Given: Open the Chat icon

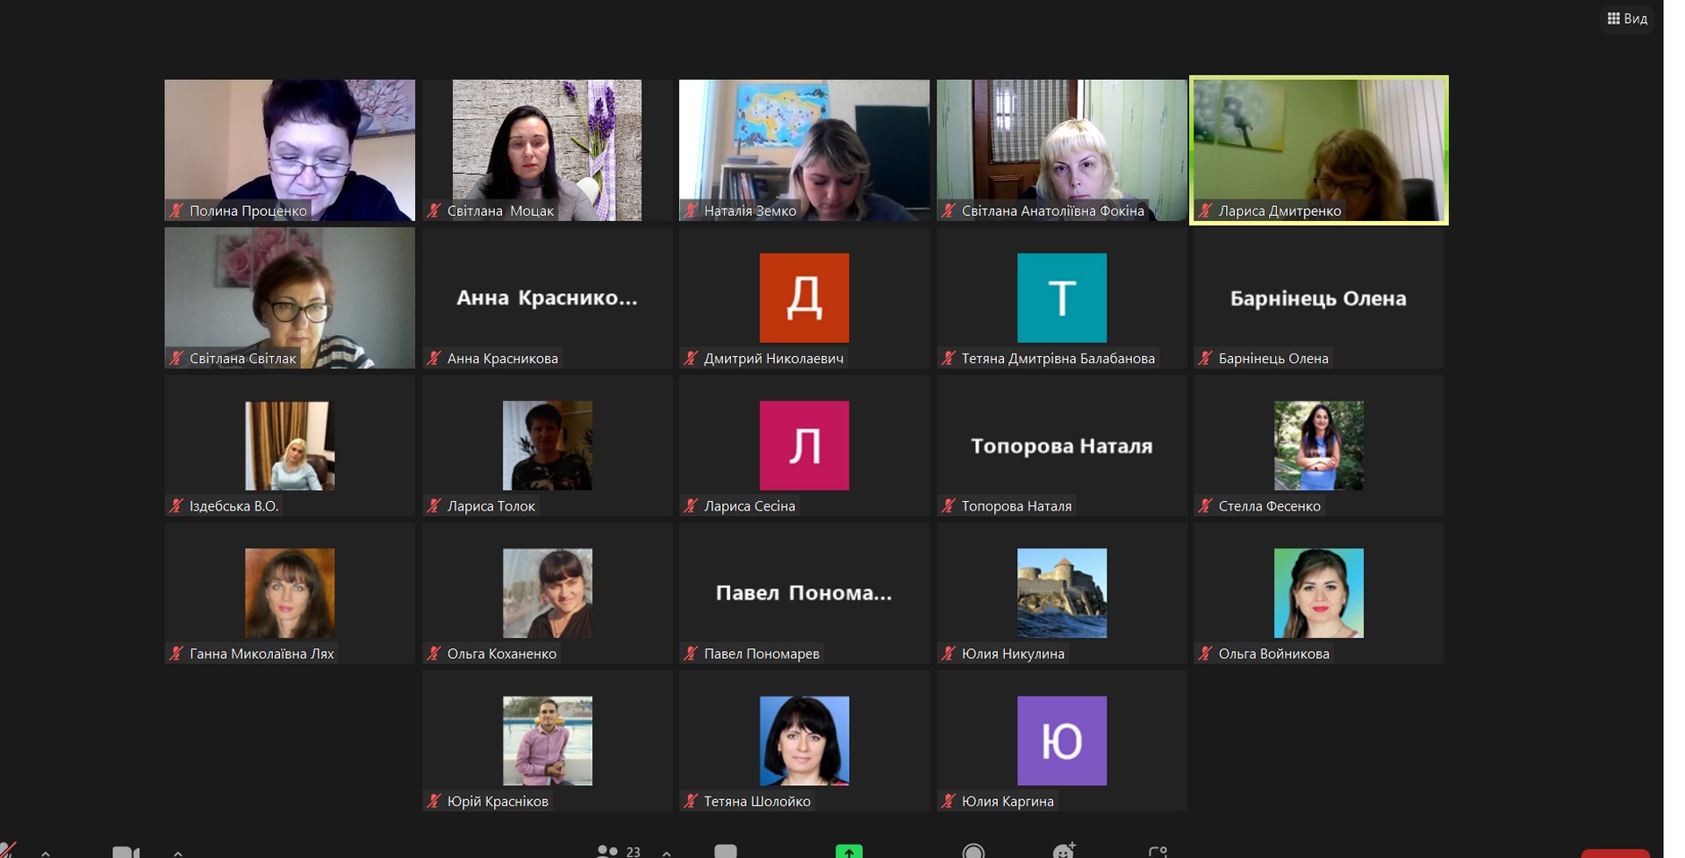Looking at the screenshot, I should click(x=726, y=851).
